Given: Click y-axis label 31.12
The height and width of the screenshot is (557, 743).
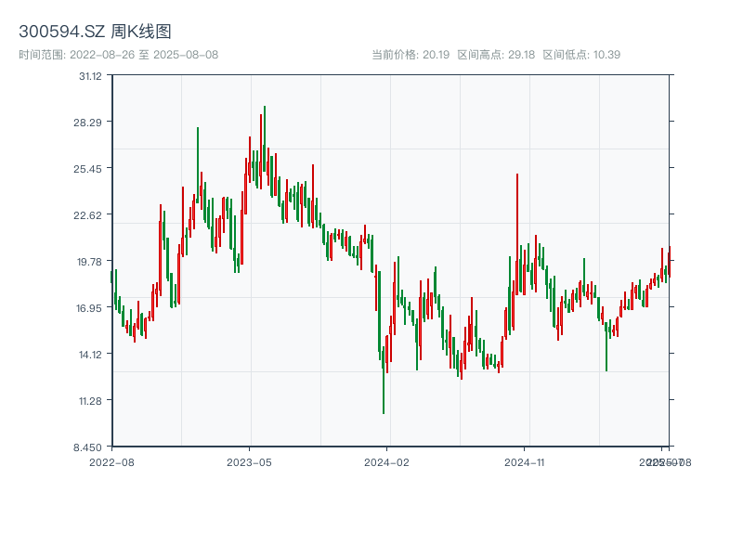Looking at the screenshot, I should (90, 76).
